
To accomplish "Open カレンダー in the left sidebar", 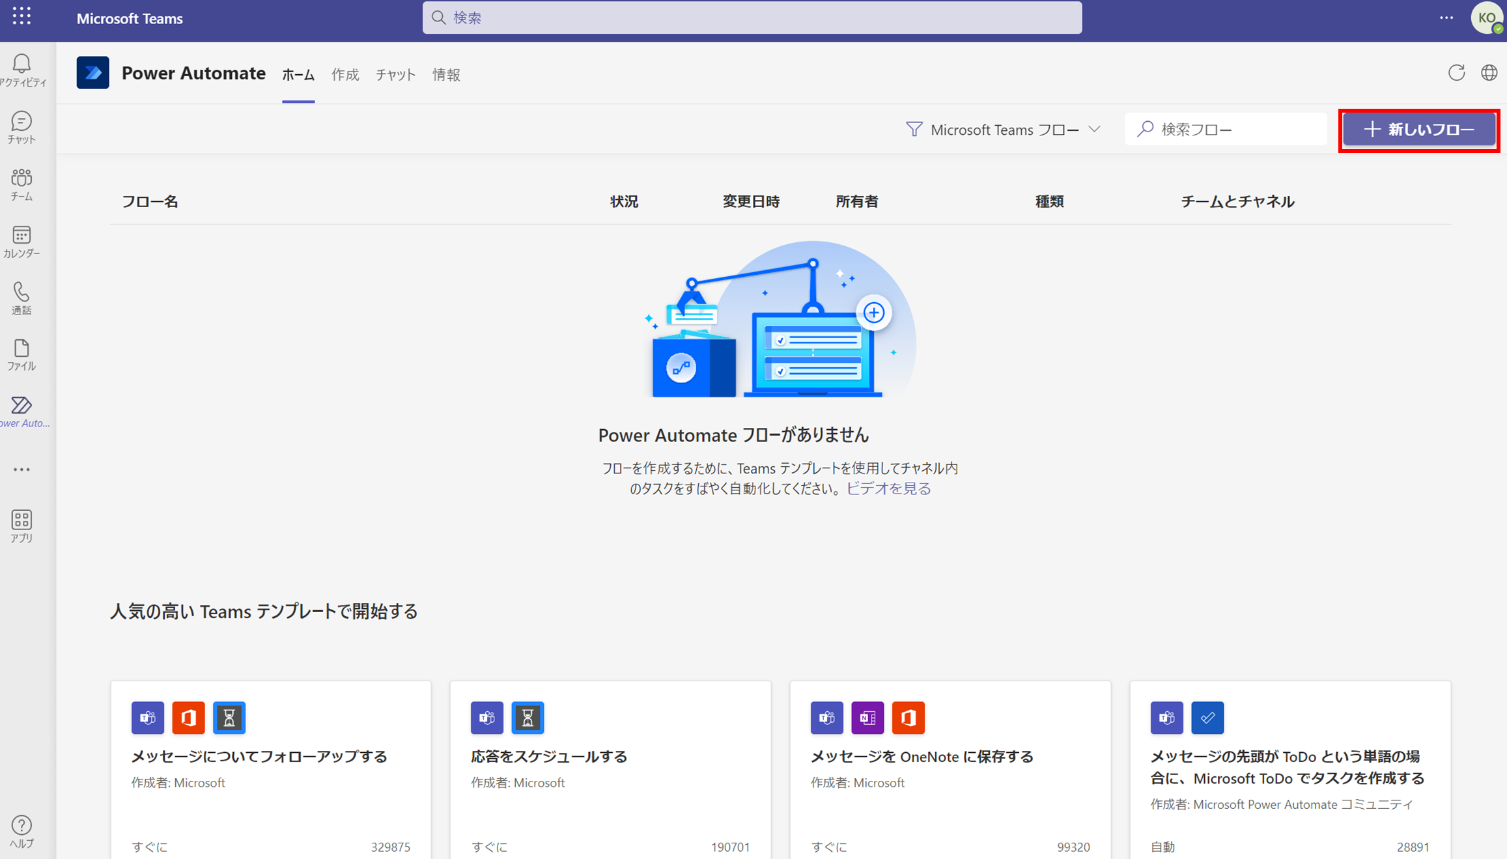I will (21, 242).
